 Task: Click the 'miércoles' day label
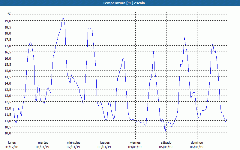tap(73, 142)
